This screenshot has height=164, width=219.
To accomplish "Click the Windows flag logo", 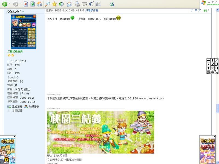I will (203, 3).
